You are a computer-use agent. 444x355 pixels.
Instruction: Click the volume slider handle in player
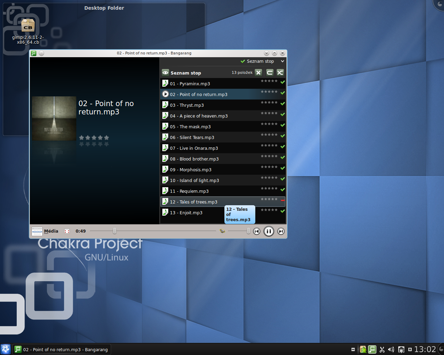[248, 231]
